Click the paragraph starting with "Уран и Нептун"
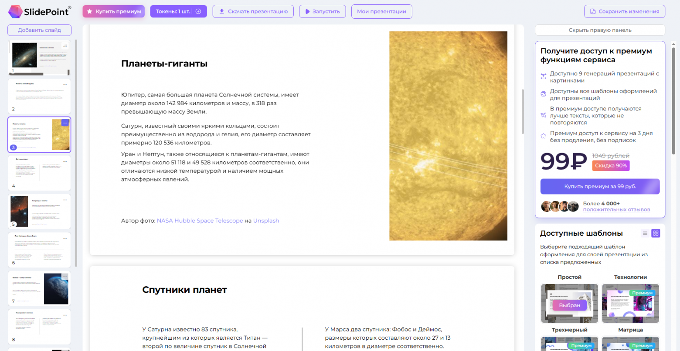 (215, 167)
